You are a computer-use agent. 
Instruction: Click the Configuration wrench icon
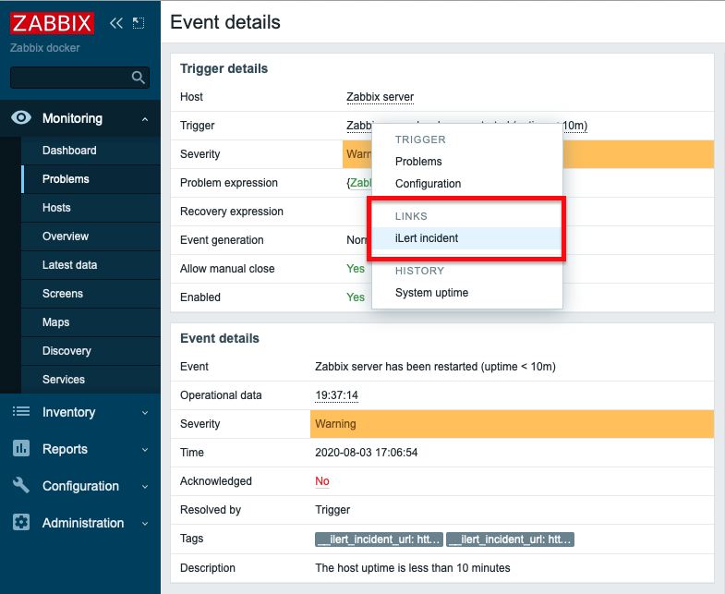point(21,485)
